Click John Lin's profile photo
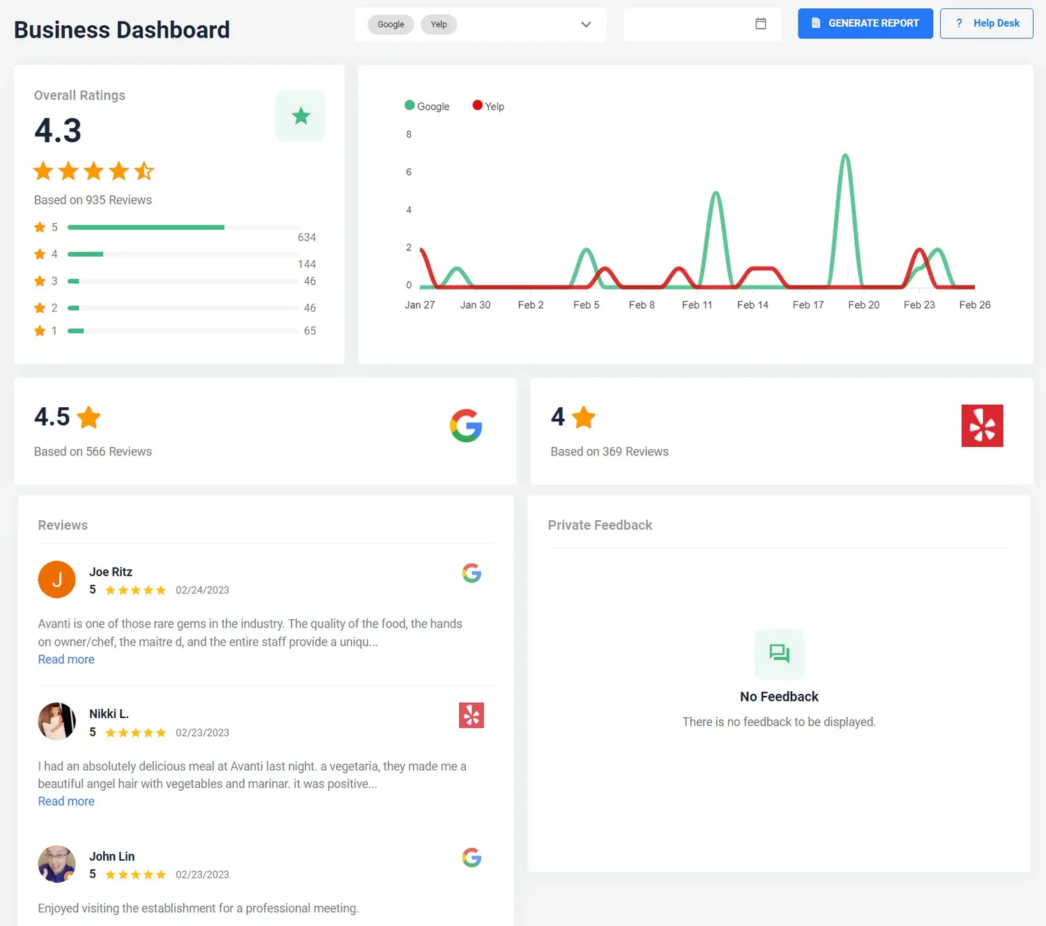Image resolution: width=1046 pixels, height=926 pixels. point(56,864)
